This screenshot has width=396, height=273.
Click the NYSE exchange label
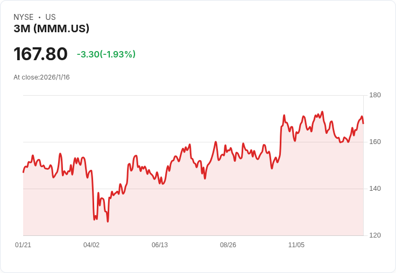pos(24,17)
